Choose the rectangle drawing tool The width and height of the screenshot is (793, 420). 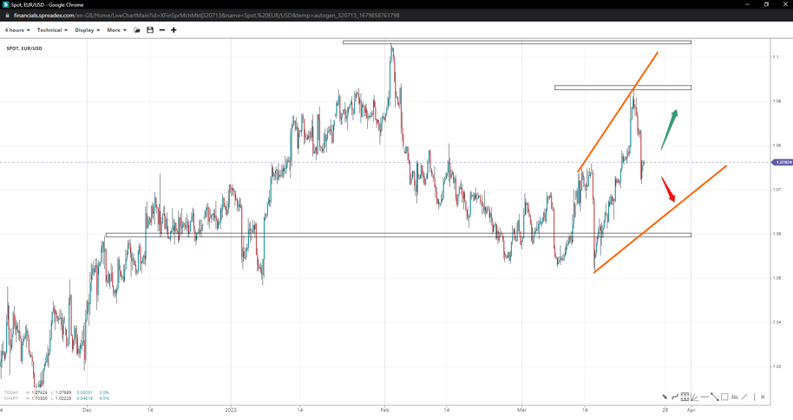pyautogui.click(x=724, y=397)
